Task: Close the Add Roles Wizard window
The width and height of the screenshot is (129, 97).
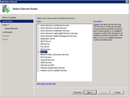Action: click(127, 2)
